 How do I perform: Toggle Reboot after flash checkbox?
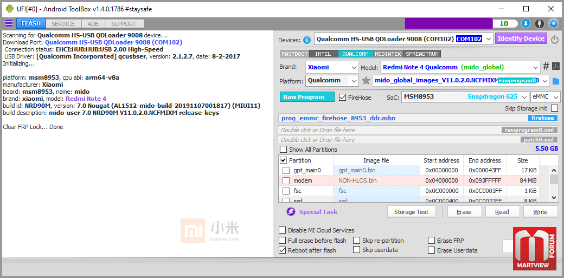coord(283,250)
